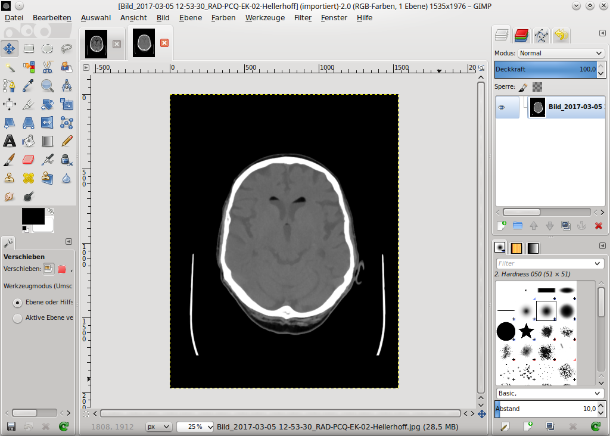Select the Measure compass tool
This screenshot has width=610, height=436.
click(67, 86)
